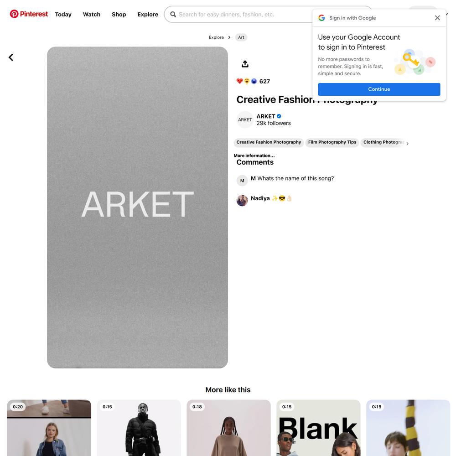Open the 0:18 video thumbnail
456x456 pixels.
click(x=228, y=428)
